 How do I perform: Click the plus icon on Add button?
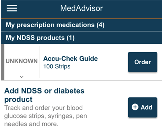[135, 107]
